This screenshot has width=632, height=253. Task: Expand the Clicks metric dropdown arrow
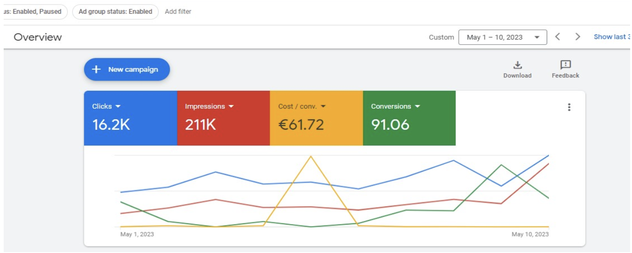coord(118,106)
